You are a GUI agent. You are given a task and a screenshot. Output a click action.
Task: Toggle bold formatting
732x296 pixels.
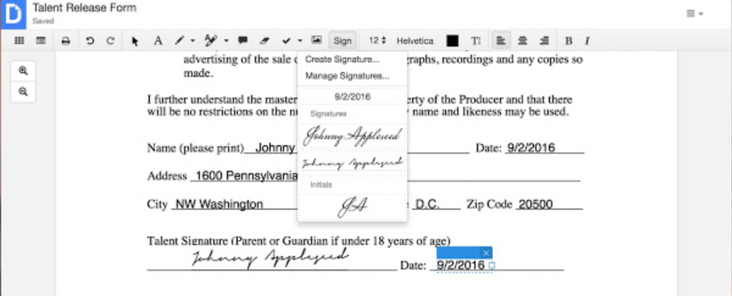tap(569, 40)
